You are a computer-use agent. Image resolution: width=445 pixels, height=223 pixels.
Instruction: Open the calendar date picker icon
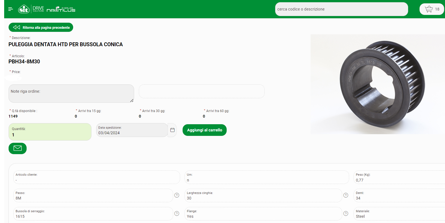click(x=172, y=130)
